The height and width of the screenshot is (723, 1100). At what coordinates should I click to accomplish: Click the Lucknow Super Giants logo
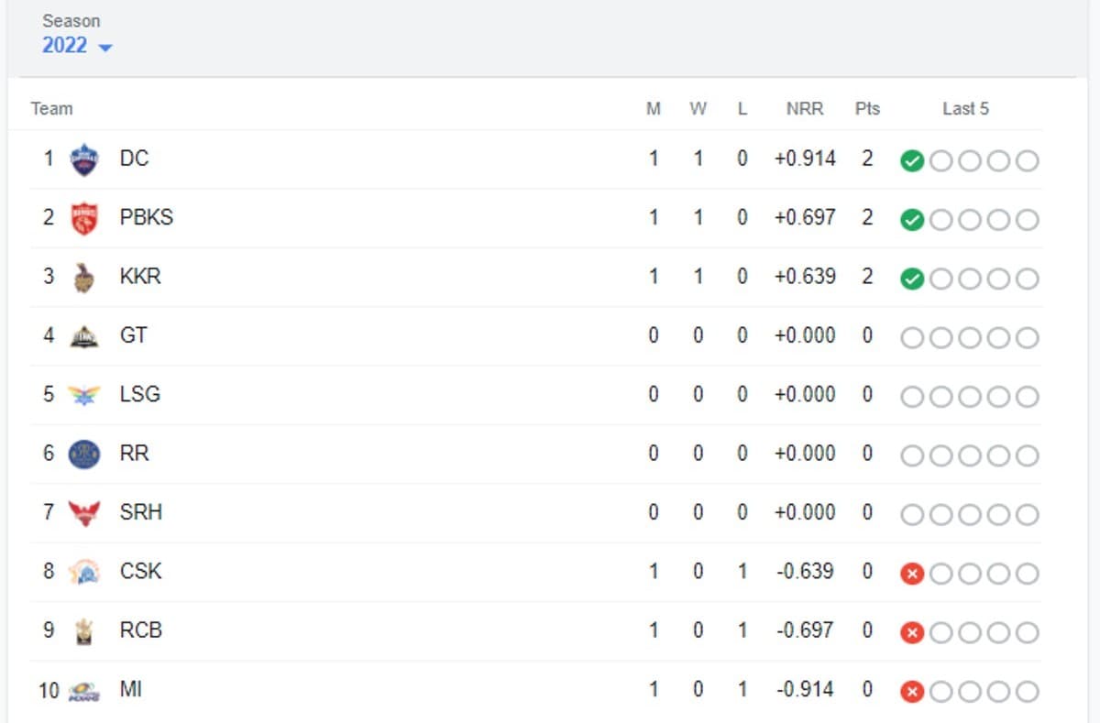click(84, 395)
